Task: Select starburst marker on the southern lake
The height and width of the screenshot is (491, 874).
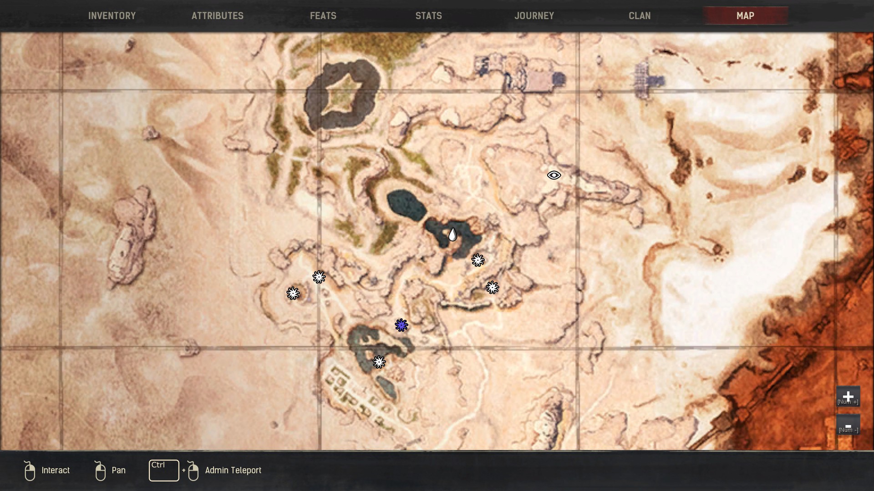Action: pos(379,362)
